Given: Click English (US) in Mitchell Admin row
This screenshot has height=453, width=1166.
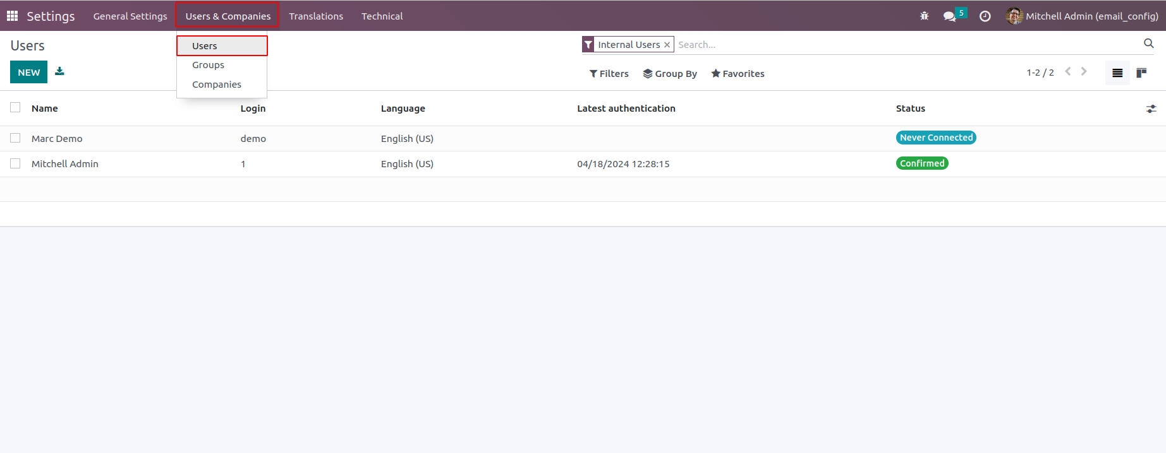Looking at the screenshot, I should pos(407,164).
